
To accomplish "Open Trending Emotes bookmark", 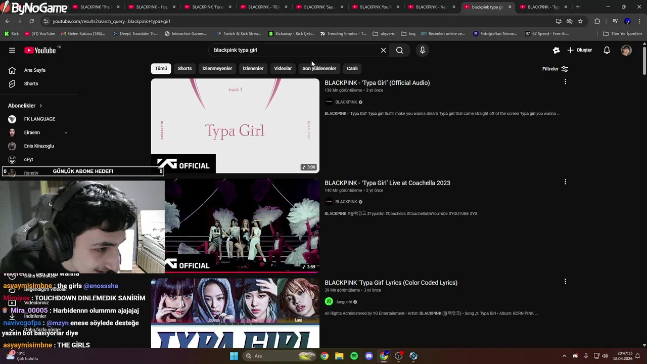I will 343,34.
